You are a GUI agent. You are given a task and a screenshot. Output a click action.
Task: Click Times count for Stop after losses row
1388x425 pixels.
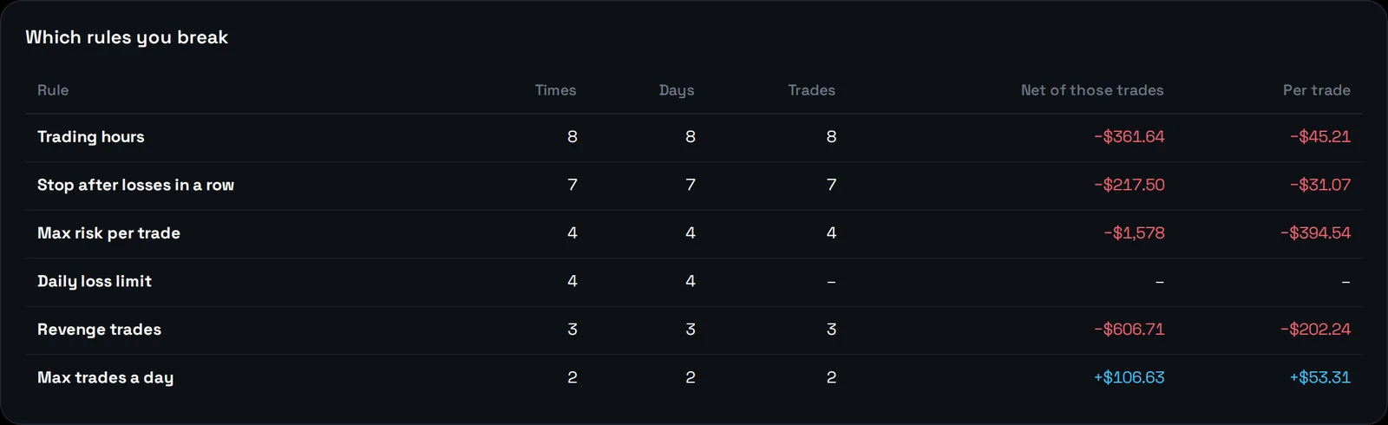(572, 185)
